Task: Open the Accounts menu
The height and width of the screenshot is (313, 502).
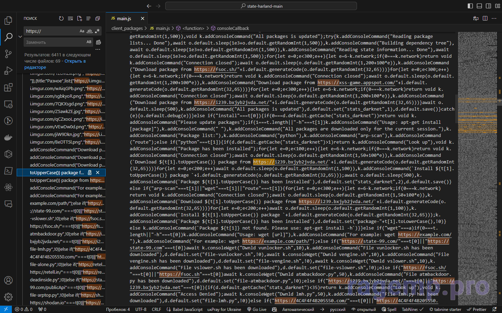Action: [x=8, y=280]
